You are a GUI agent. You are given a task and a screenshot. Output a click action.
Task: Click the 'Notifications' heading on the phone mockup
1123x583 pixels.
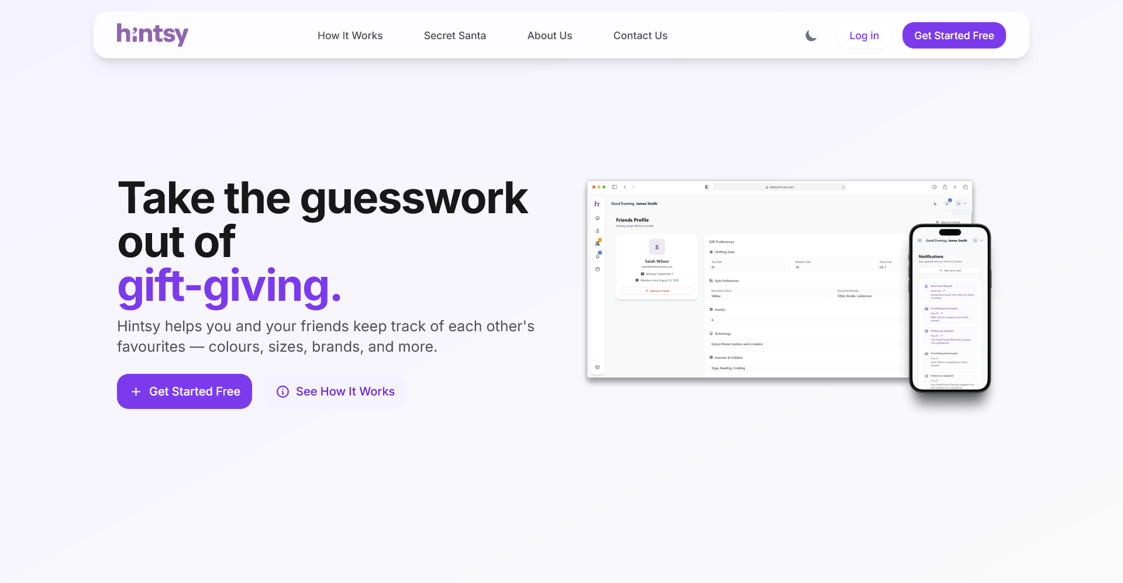pyautogui.click(x=931, y=256)
